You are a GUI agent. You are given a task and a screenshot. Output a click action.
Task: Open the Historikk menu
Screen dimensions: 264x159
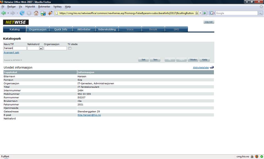[30, 7]
